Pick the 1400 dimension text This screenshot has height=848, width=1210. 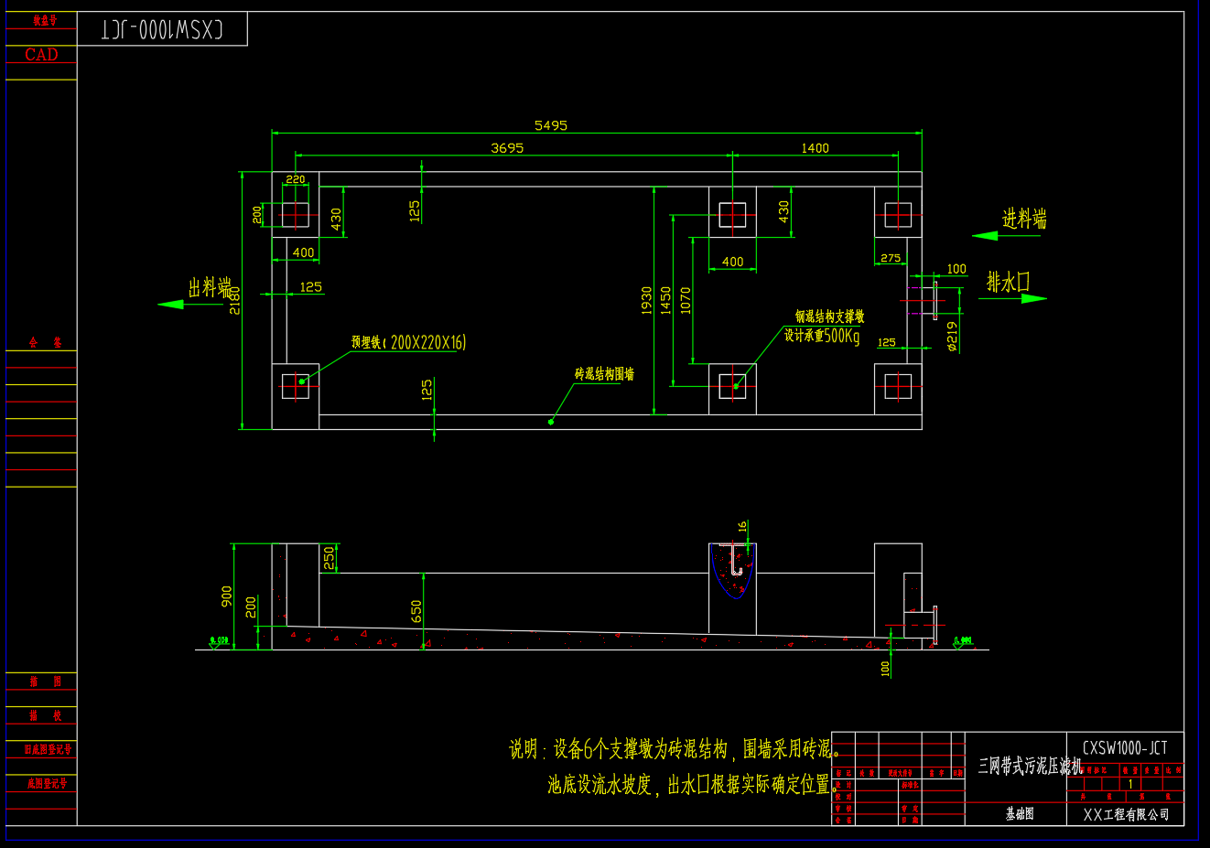click(x=815, y=148)
